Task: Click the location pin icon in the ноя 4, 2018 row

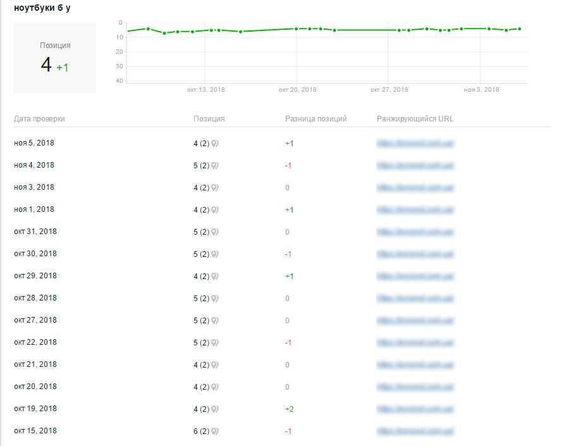Action: (x=215, y=166)
